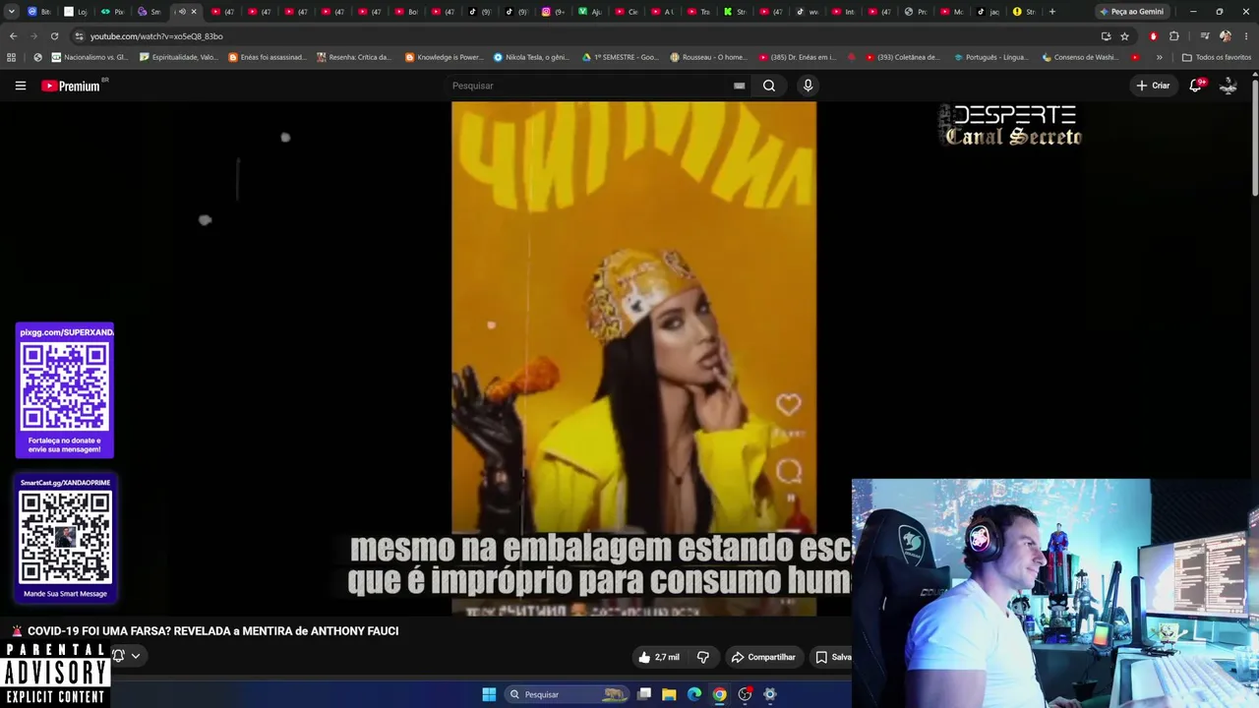Switch to the Pix tab

click(x=112, y=12)
